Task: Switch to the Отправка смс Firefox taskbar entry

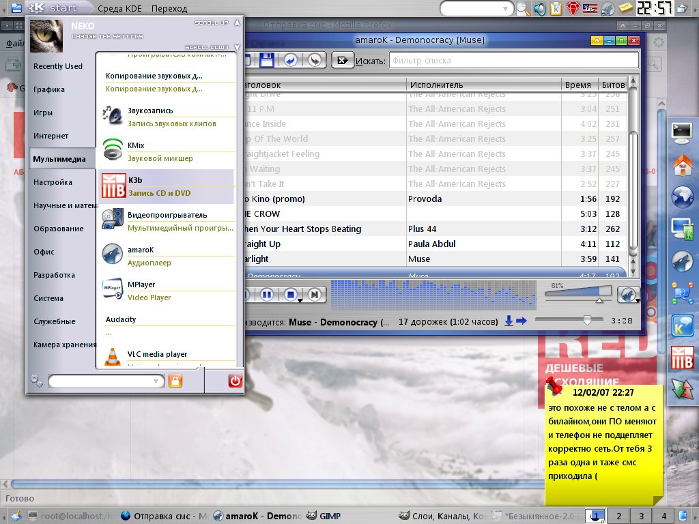Action: 164,516
